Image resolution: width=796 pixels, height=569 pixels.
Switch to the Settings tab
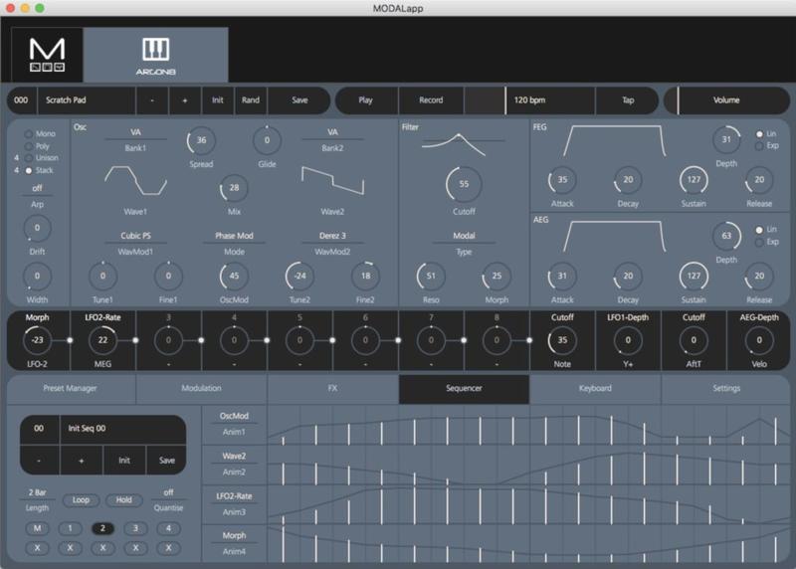pos(726,389)
